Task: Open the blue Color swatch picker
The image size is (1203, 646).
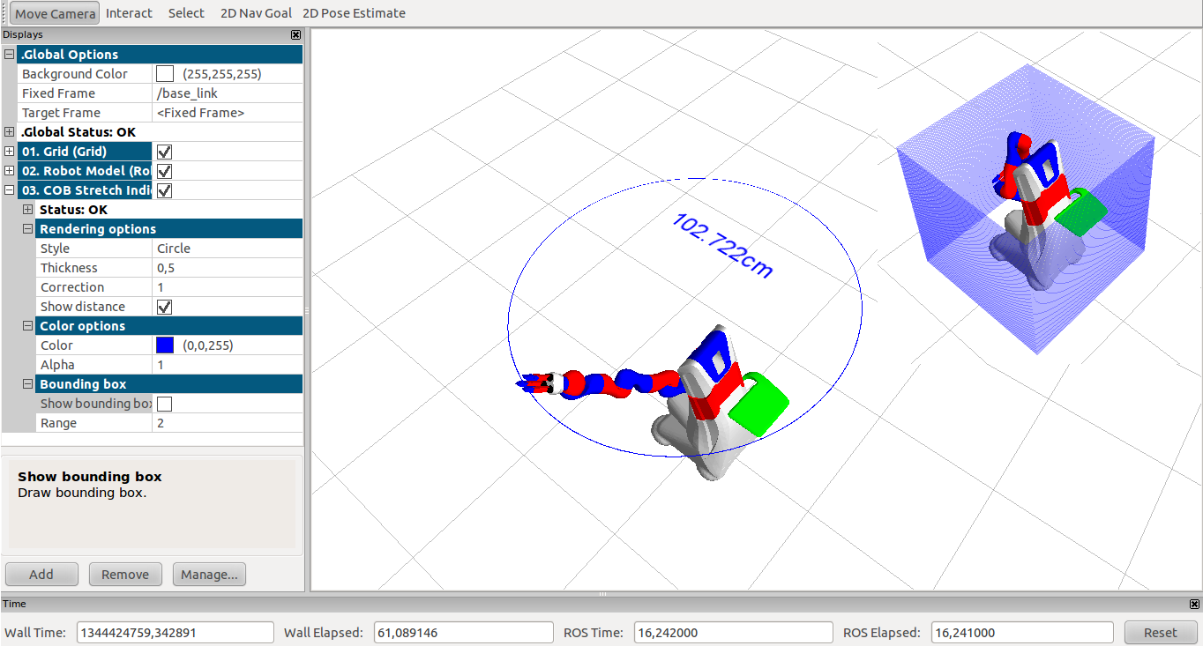Action: click(165, 345)
